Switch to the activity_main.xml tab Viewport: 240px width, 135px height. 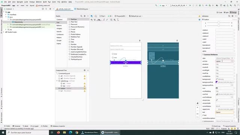(x=64, y=9)
